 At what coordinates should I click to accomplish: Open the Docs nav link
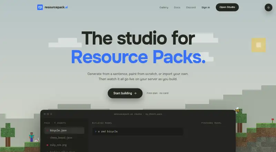click(x=177, y=7)
